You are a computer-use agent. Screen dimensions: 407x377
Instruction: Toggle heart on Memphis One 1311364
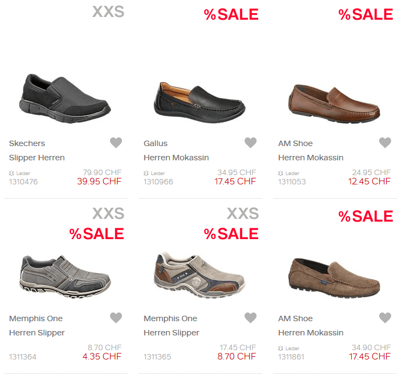click(x=116, y=318)
